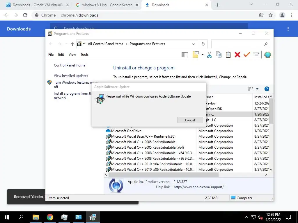The width and height of the screenshot is (298, 223).
Task: Click the search magnifier in Control Panel
Action: [266, 44]
